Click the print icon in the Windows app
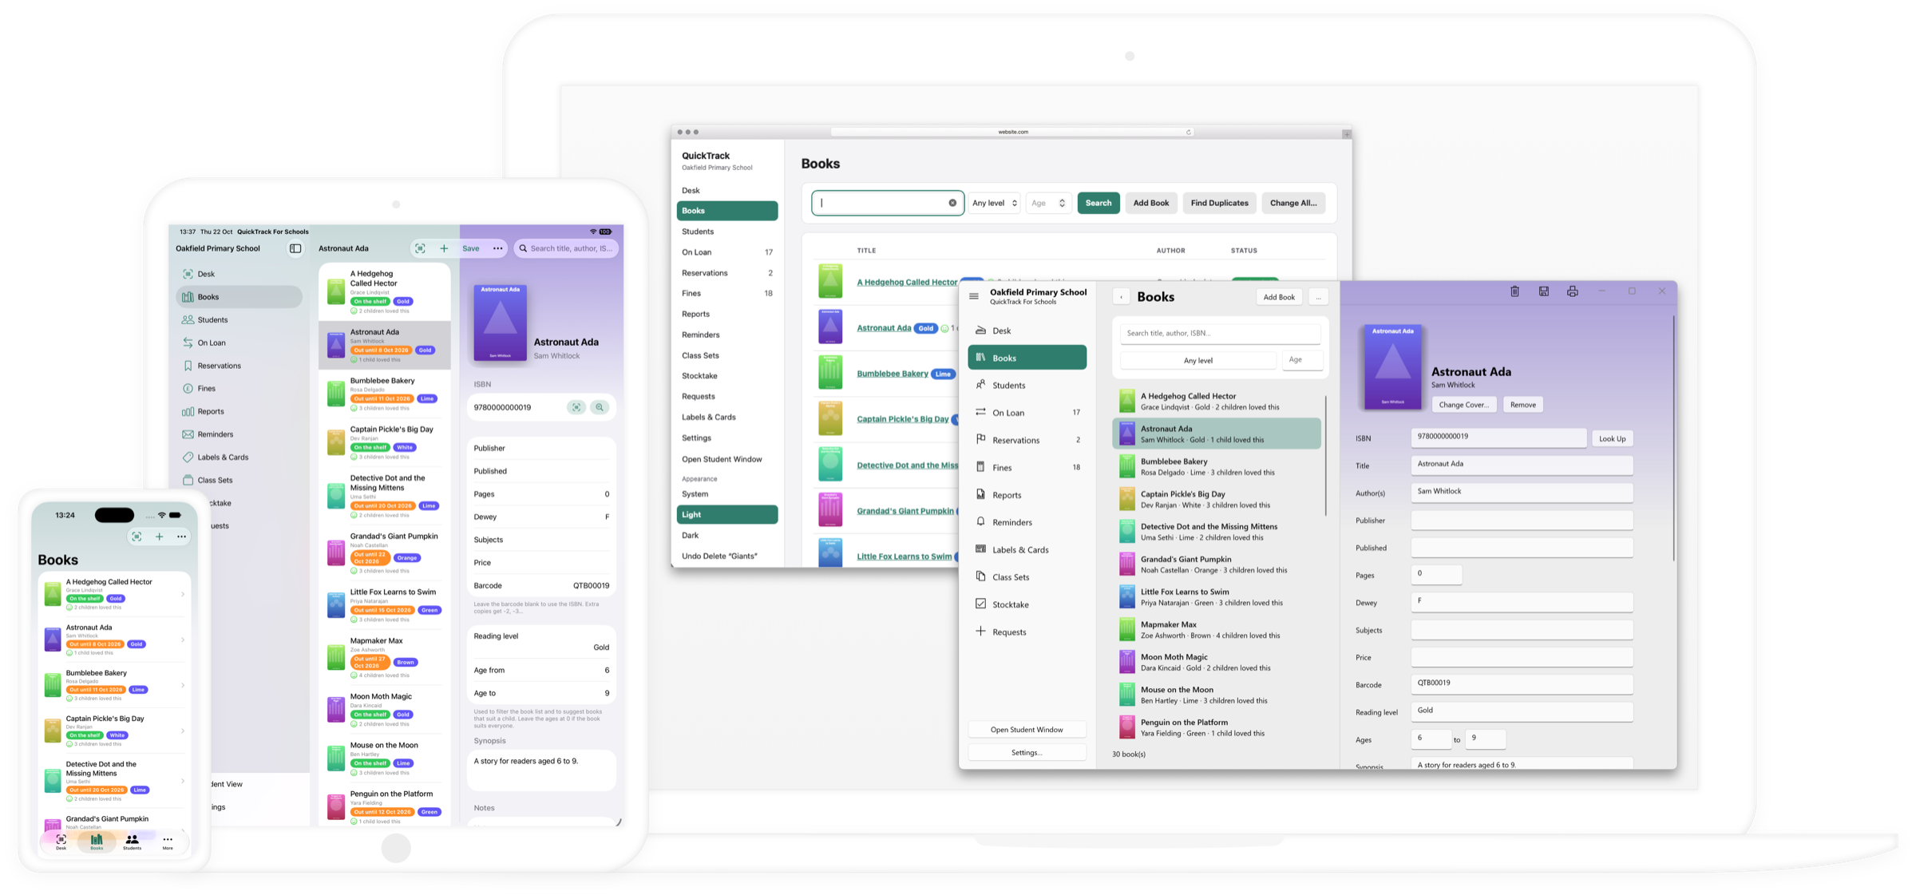The height and width of the screenshot is (895, 1916). [1572, 291]
